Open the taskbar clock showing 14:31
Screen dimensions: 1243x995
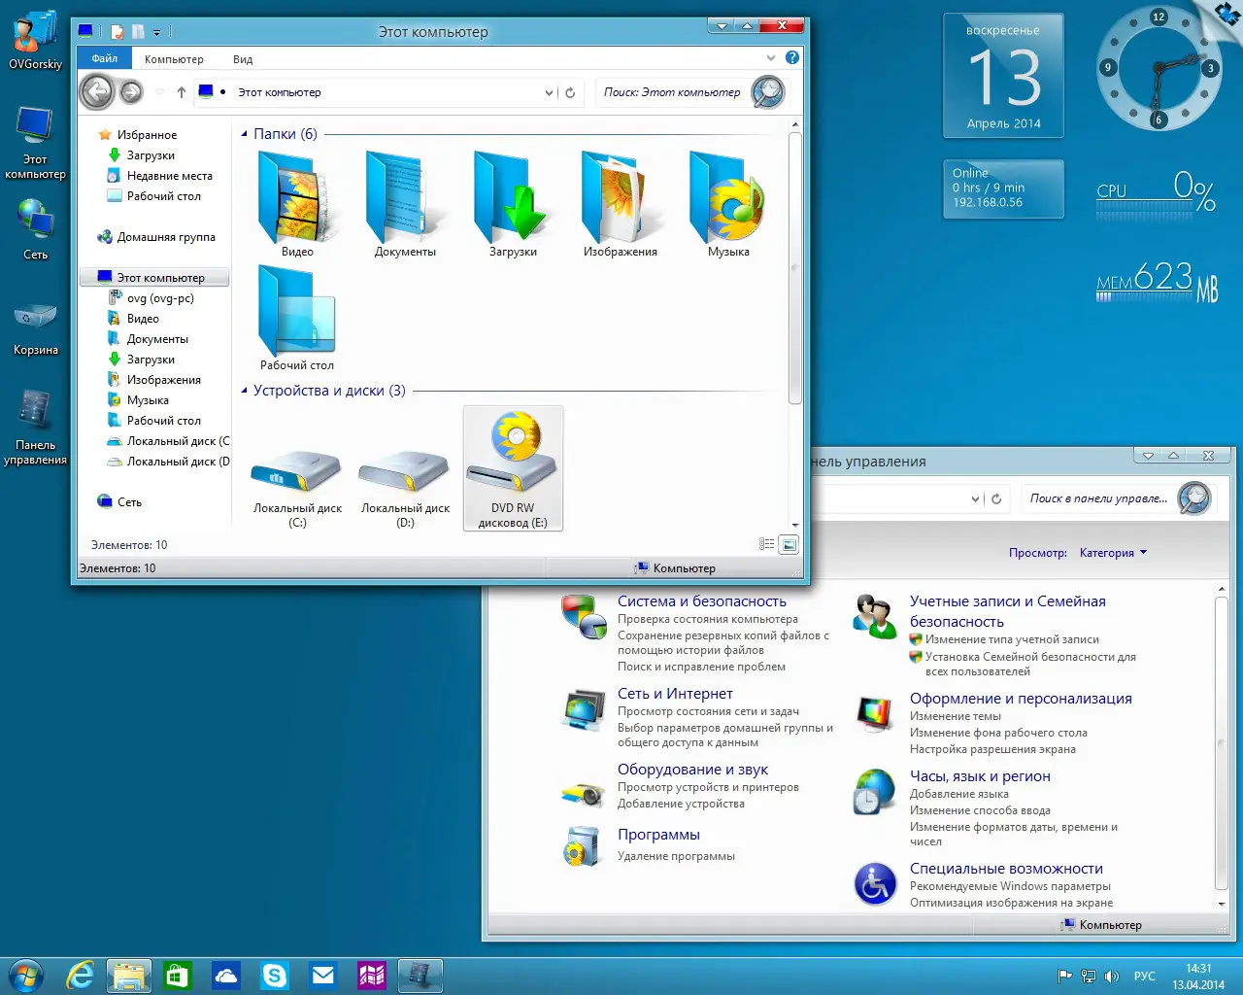1198,977
